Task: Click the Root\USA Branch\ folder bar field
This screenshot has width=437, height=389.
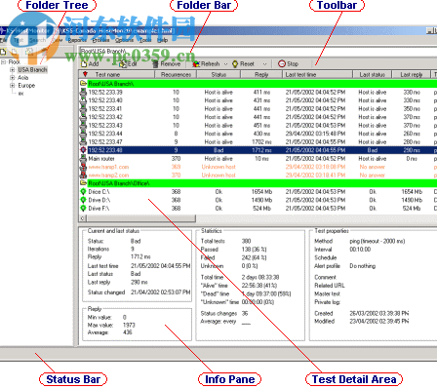Action: [258, 52]
